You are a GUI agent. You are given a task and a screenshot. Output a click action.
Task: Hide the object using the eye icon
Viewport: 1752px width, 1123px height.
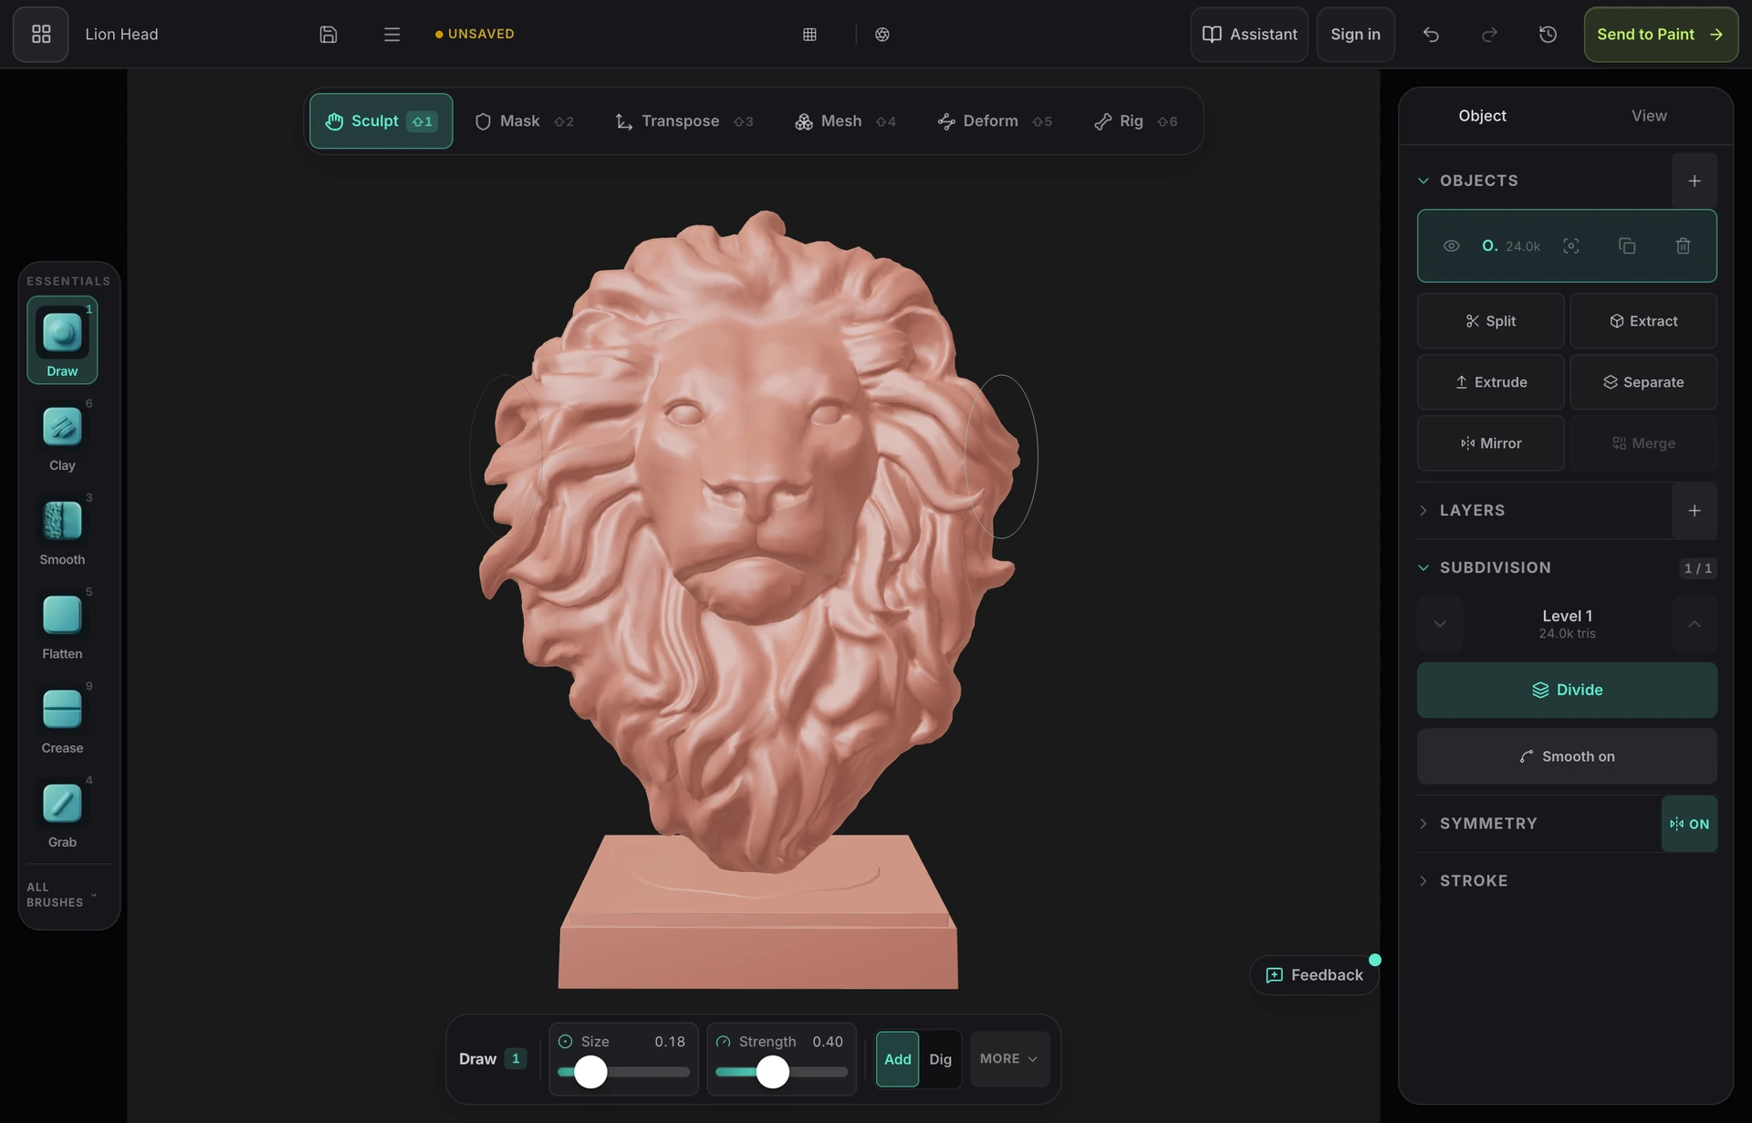(x=1452, y=245)
